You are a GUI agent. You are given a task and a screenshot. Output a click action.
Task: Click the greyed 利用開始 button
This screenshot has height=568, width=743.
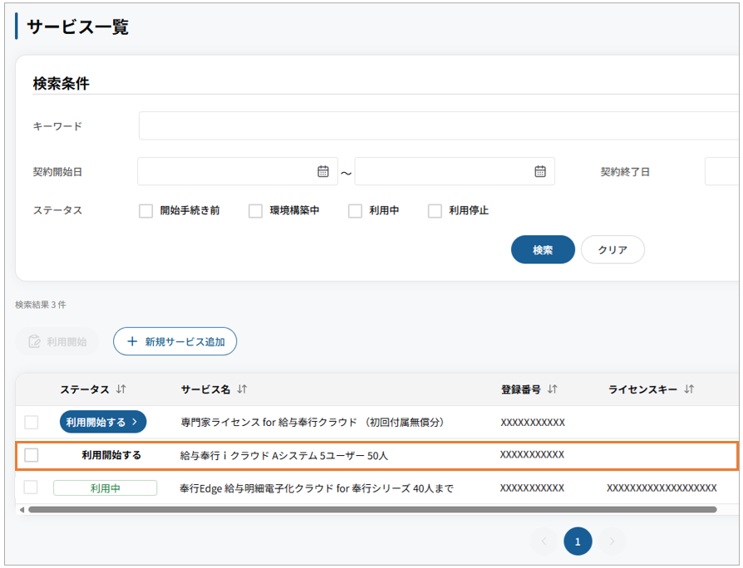(x=57, y=341)
